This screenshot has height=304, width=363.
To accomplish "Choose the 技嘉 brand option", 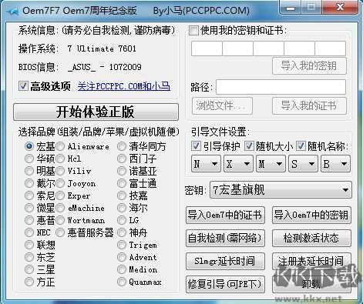I will click(122, 195).
